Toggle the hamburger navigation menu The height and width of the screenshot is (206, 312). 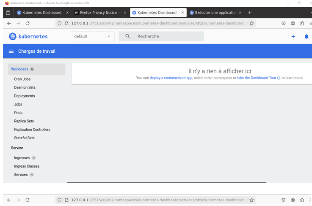pyautogui.click(x=11, y=51)
